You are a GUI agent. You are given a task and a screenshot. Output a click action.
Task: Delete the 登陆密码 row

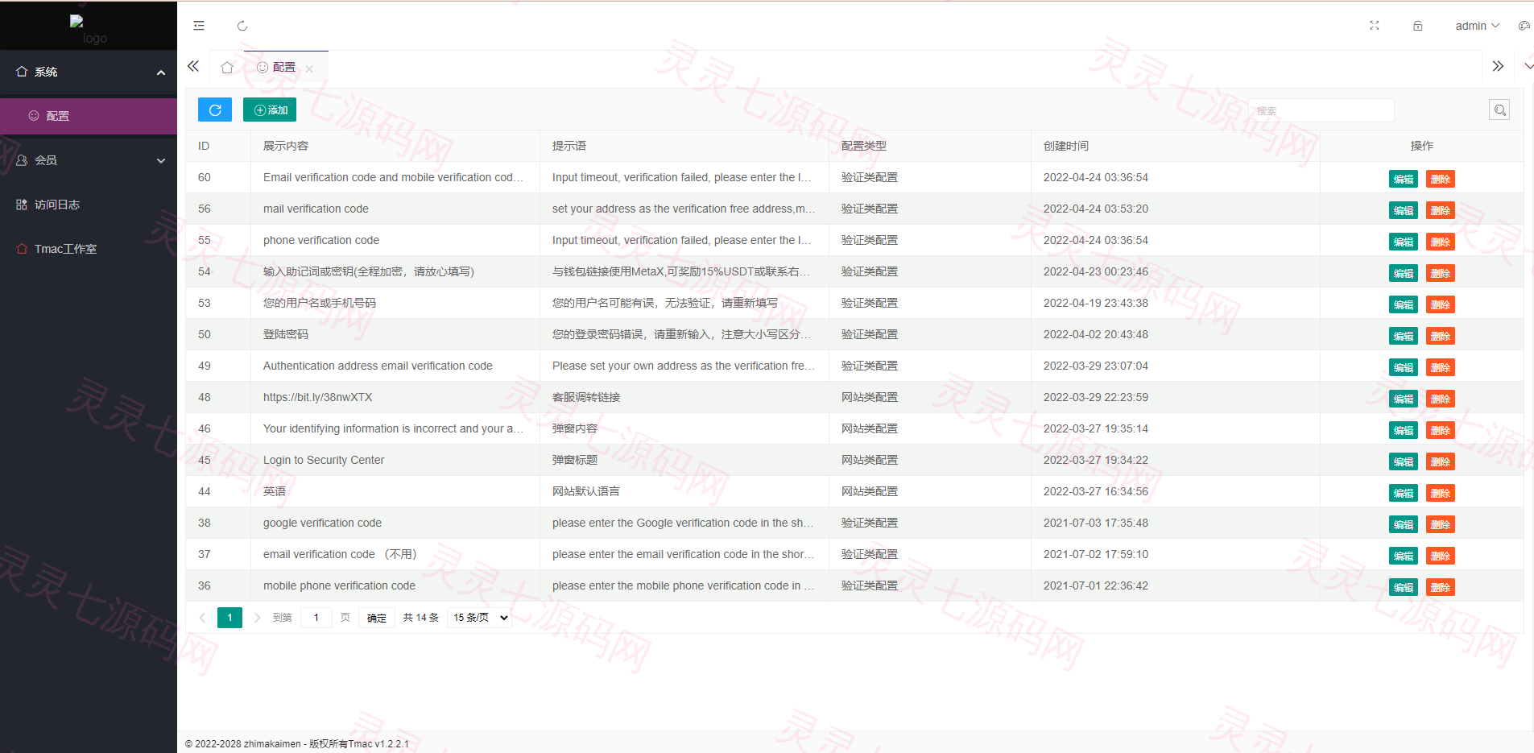(1441, 336)
